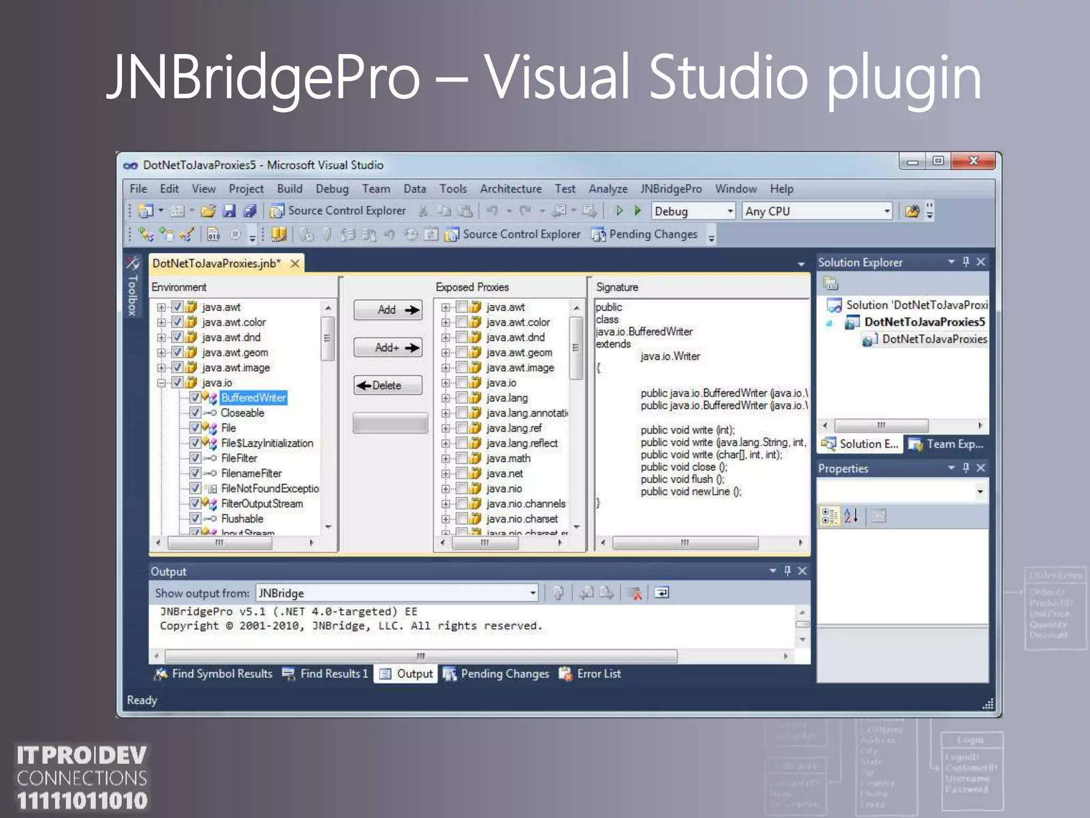Click the yellow book icon on second toolbar
Image resolution: width=1090 pixels, height=818 pixels.
click(279, 234)
